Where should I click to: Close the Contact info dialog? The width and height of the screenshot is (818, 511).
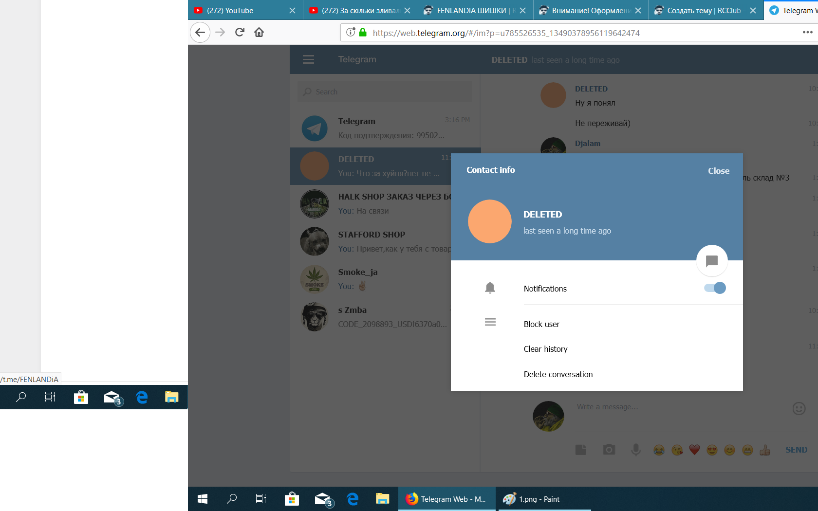click(x=718, y=171)
